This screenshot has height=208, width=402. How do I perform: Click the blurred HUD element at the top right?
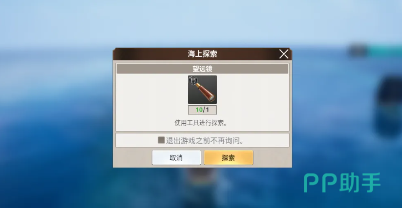374,50
